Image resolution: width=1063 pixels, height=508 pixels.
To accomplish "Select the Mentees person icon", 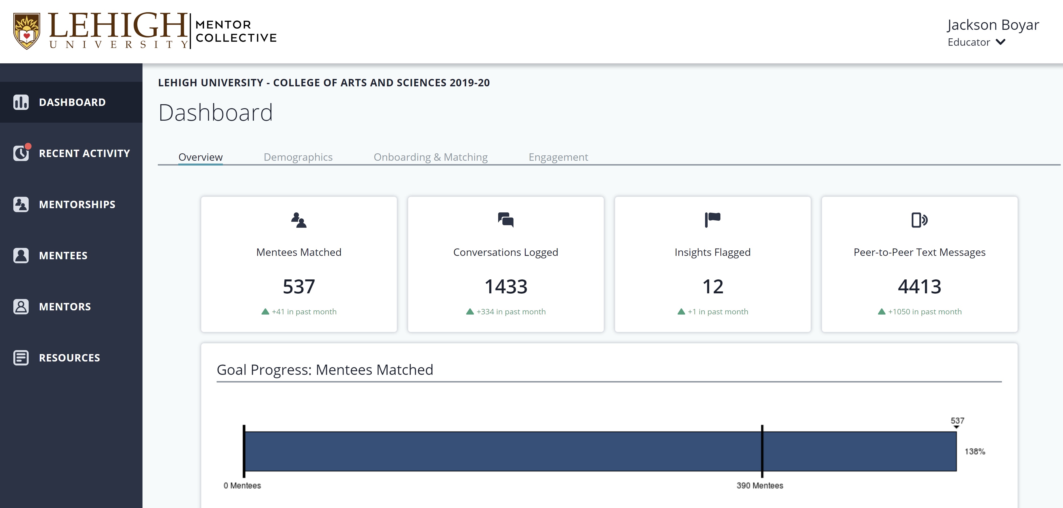I will 21,256.
